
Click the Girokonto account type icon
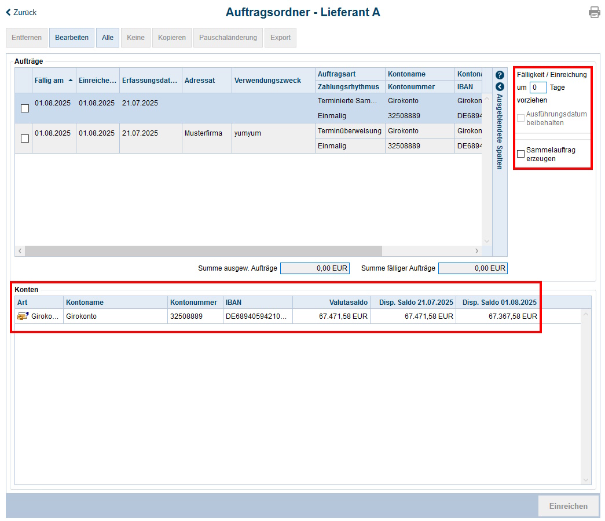(x=23, y=316)
